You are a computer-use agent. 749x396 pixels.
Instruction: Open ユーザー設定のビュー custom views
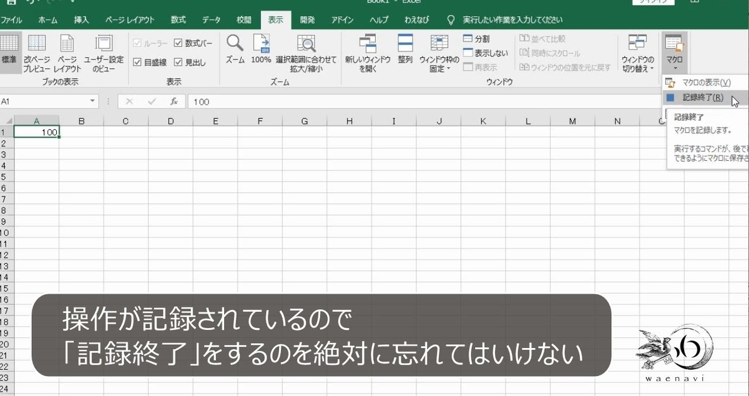coord(104,52)
